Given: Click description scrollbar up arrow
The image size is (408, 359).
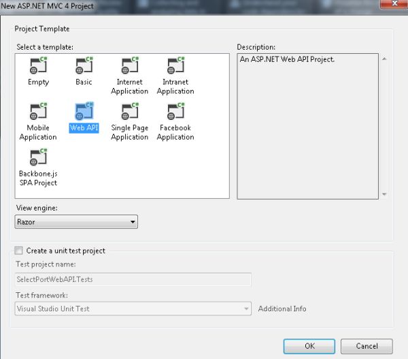Looking at the screenshot, I should coord(384,59).
